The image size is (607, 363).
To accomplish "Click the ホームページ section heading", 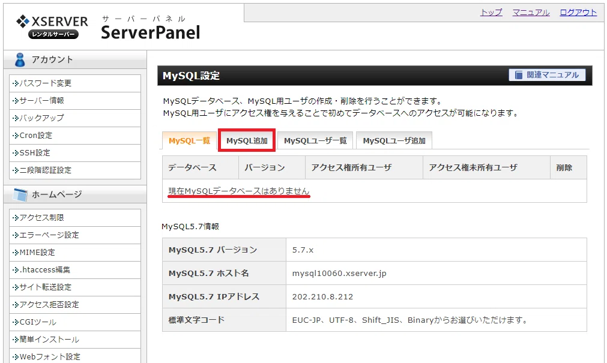I will coord(56,194).
